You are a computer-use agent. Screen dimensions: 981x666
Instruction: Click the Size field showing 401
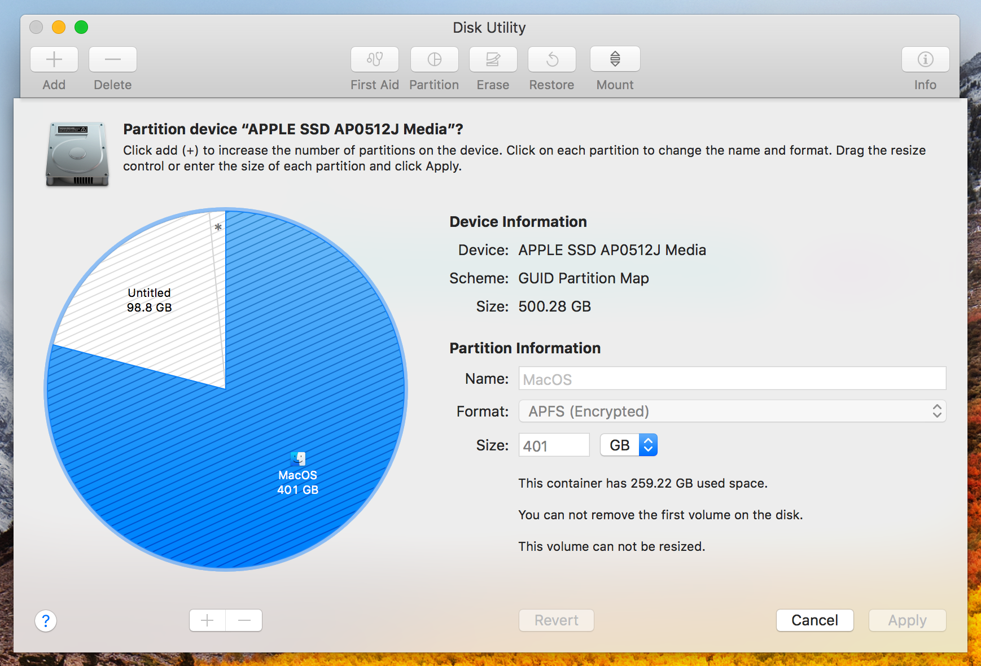click(x=554, y=445)
